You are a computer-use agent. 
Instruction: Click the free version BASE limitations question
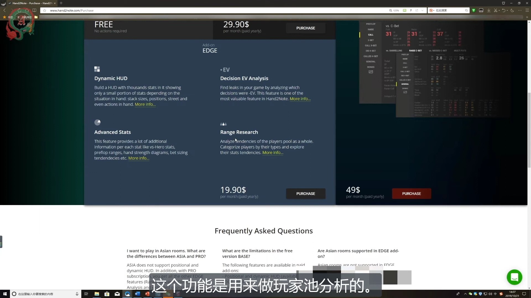click(x=257, y=254)
